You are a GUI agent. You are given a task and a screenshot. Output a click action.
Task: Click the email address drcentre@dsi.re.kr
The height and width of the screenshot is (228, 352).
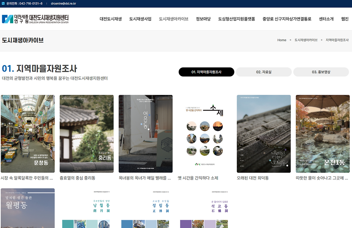click(x=63, y=4)
